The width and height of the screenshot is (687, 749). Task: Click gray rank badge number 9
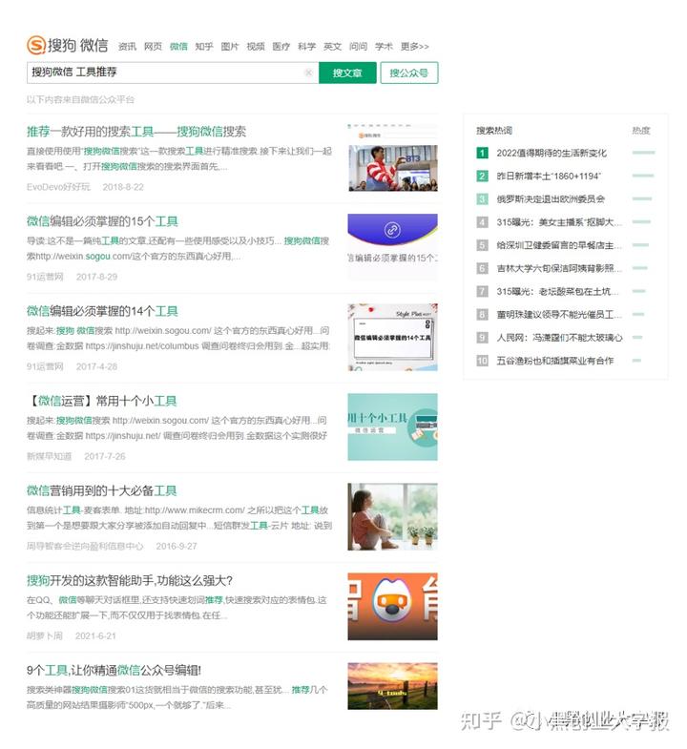[482, 337]
